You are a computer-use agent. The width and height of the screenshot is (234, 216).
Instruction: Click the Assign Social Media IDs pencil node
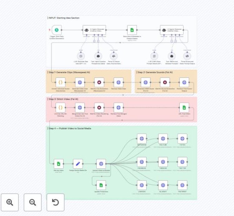[78, 164]
